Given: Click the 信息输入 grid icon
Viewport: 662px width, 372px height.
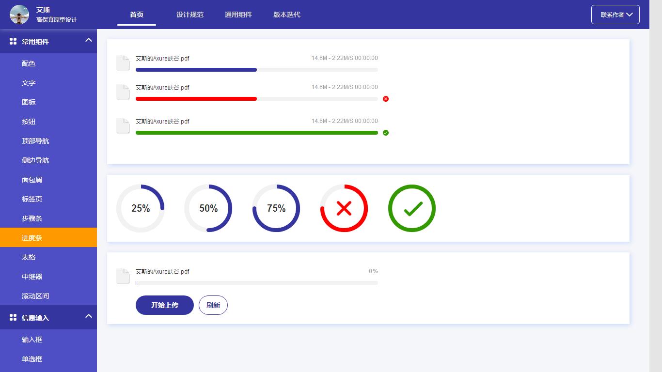Looking at the screenshot, I should 13,318.
